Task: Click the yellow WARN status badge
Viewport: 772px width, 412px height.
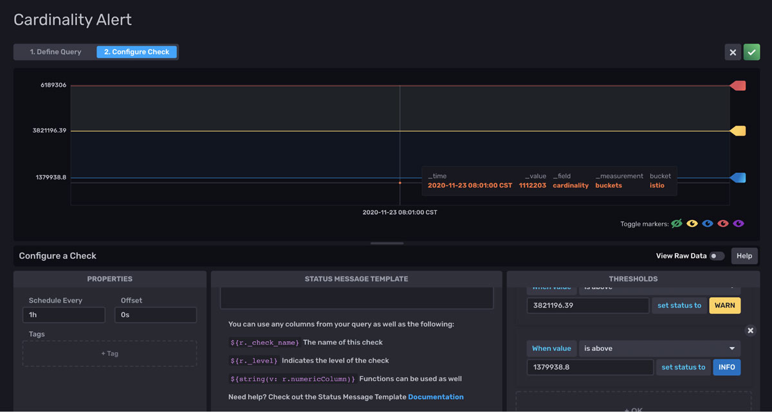Action: [x=724, y=305]
